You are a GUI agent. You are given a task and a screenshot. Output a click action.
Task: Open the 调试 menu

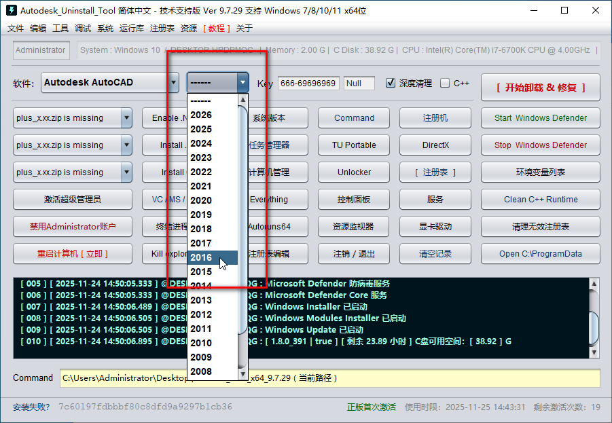pyautogui.click(x=83, y=28)
